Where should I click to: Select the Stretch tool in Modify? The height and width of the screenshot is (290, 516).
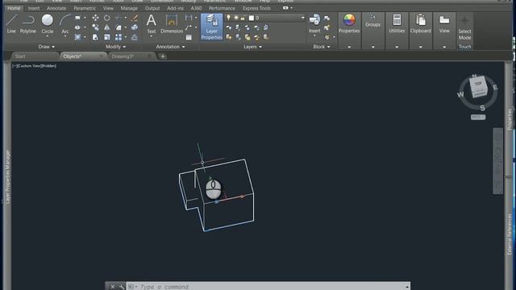[x=95, y=37]
